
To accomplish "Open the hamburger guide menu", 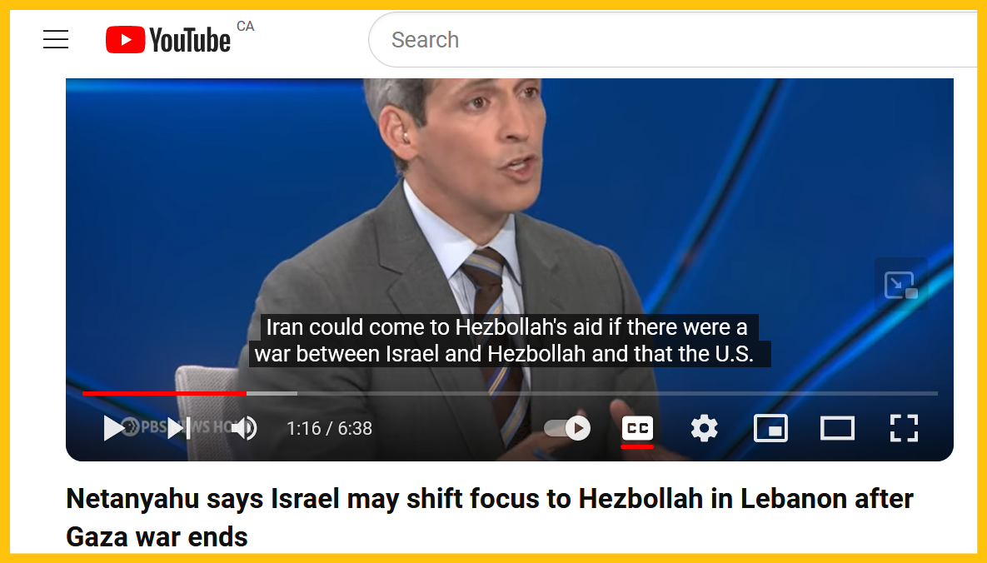I will coord(56,40).
